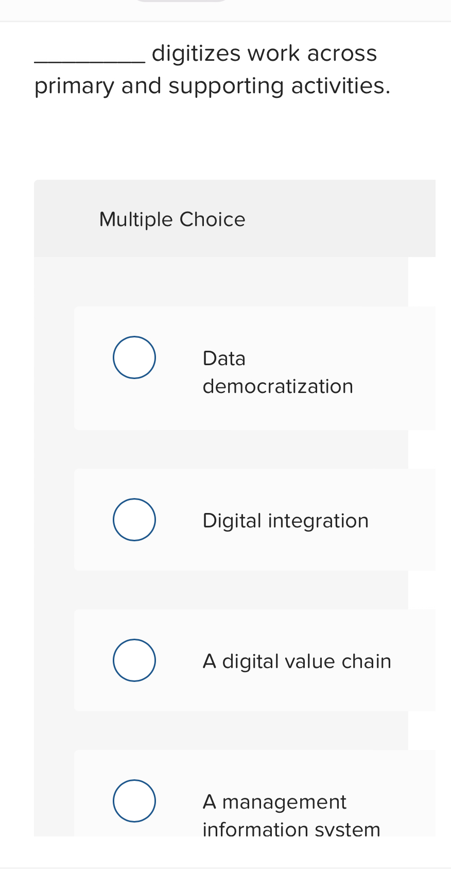This screenshot has width=451, height=872.
Task: Select the A management information system radio button
Action: point(134,801)
